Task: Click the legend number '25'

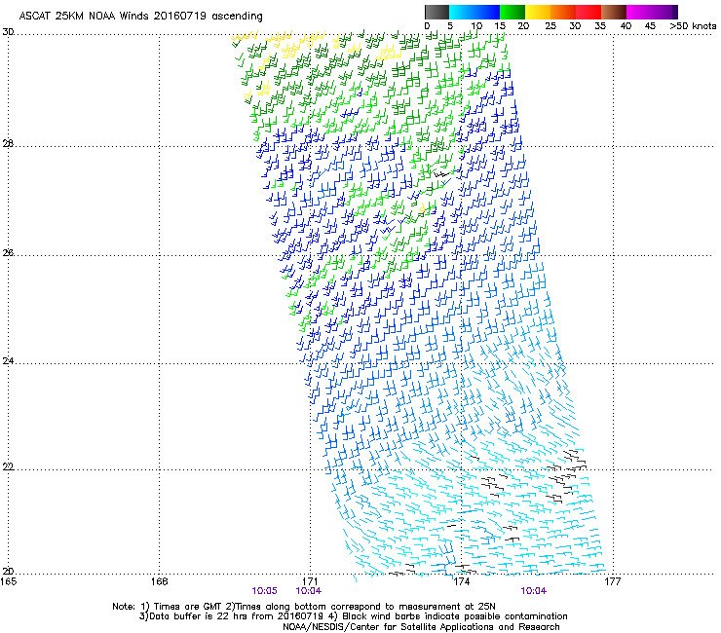Action: click(550, 26)
